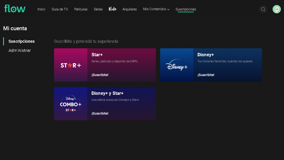Click the Disney+ logo thumbnail

coord(177,65)
